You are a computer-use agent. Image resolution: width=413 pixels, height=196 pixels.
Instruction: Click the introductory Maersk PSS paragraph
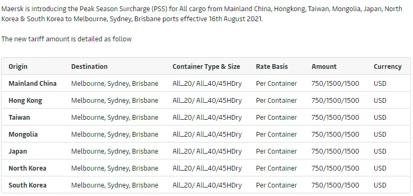pos(202,14)
